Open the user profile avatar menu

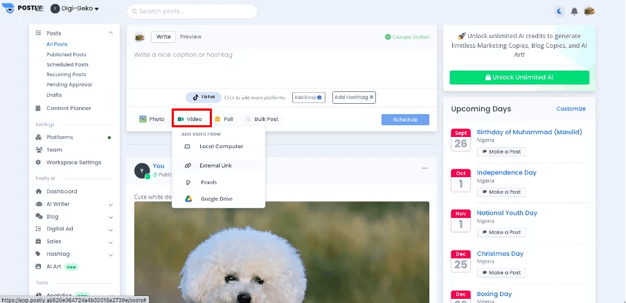coord(589,11)
